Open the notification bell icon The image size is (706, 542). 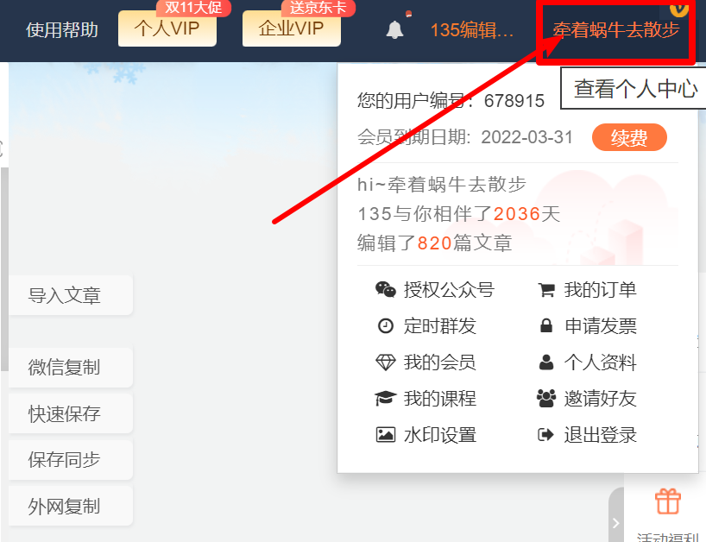click(x=395, y=29)
